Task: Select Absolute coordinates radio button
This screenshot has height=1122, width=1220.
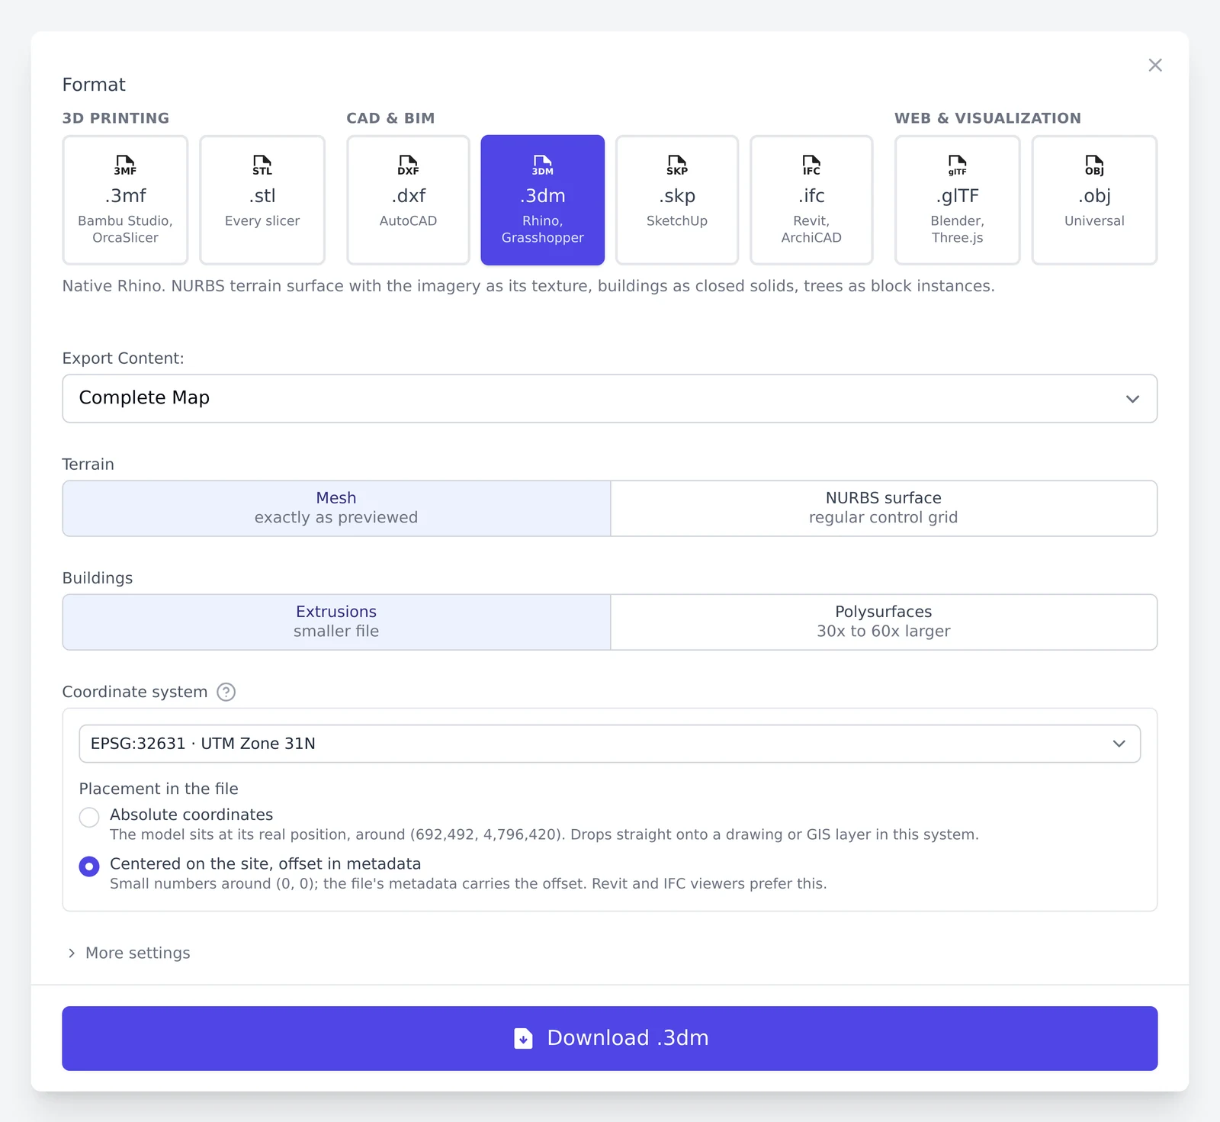Action: tap(89, 817)
